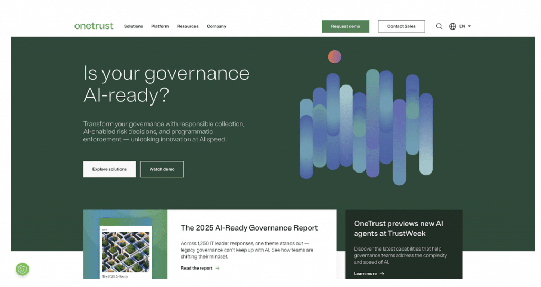541x287 pixels.
Task: Click the onetrust logo
Action: click(x=94, y=26)
